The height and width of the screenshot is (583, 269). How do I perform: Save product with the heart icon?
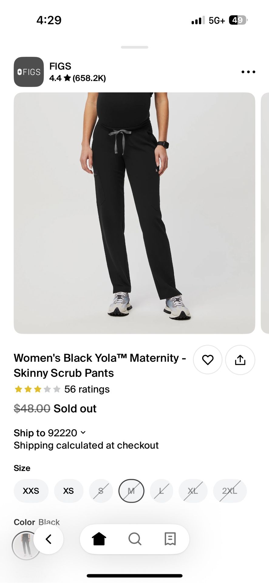(x=208, y=360)
